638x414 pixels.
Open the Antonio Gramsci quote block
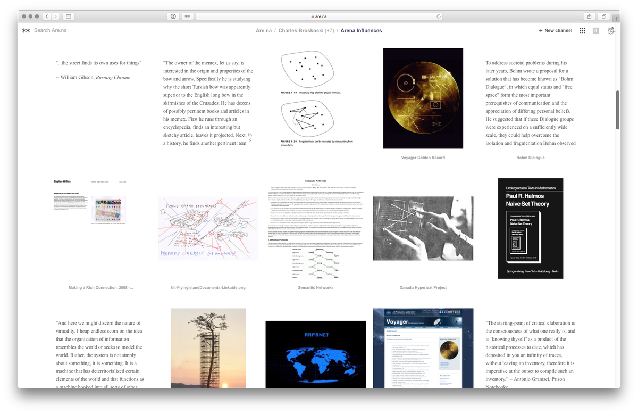tap(531, 353)
